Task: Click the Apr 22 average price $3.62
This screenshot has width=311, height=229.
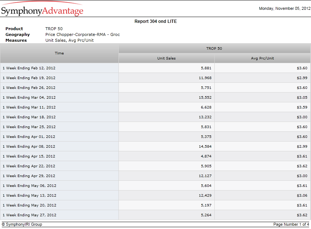Action: click(302, 166)
